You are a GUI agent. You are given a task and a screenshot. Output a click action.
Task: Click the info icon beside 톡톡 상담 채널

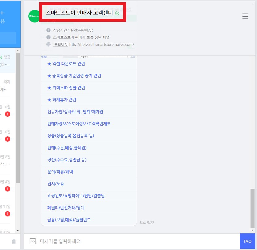click(48, 37)
